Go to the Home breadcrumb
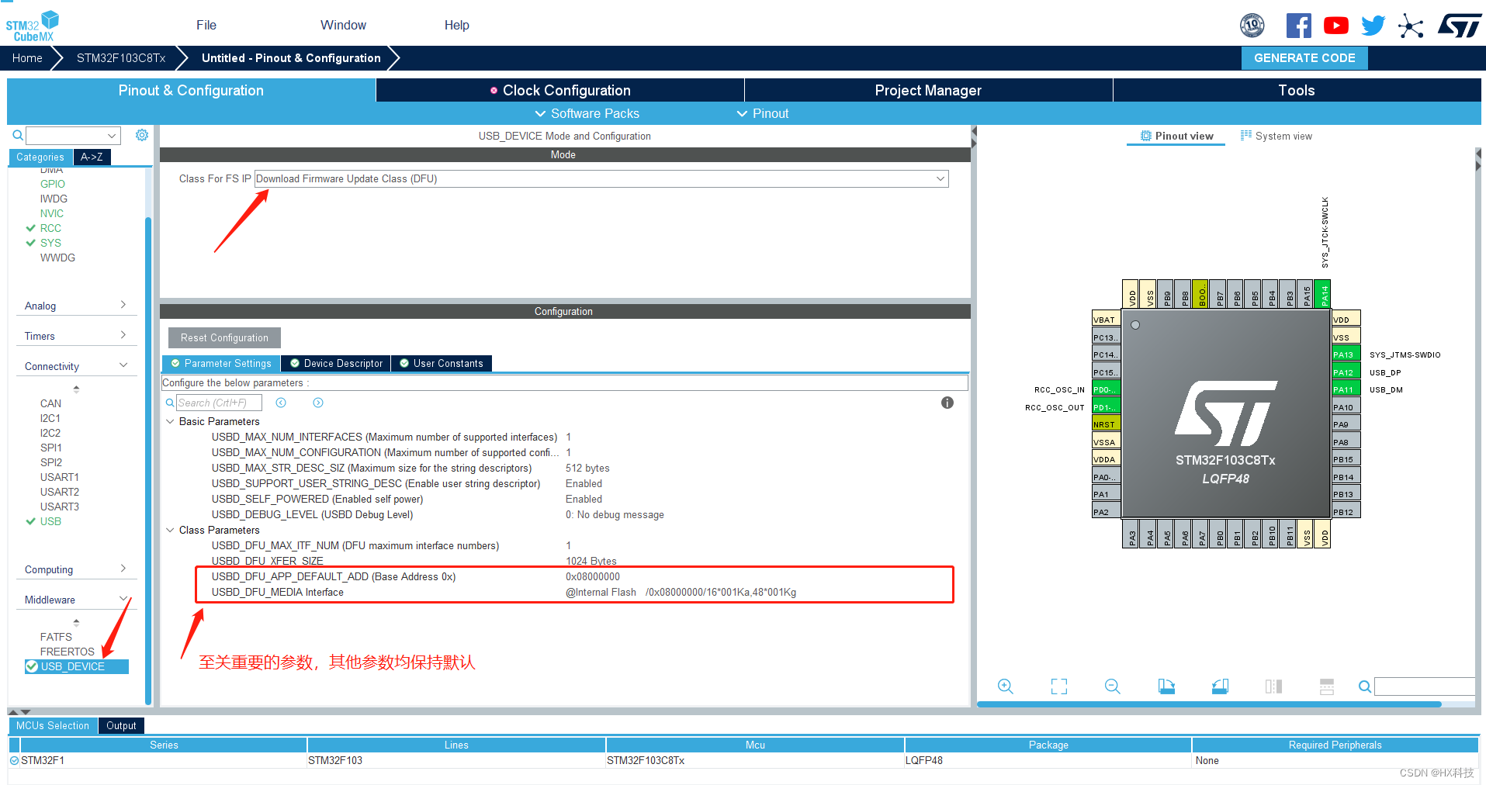The width and height of the screenshot is (1486, 785). (x=27, y=58)
